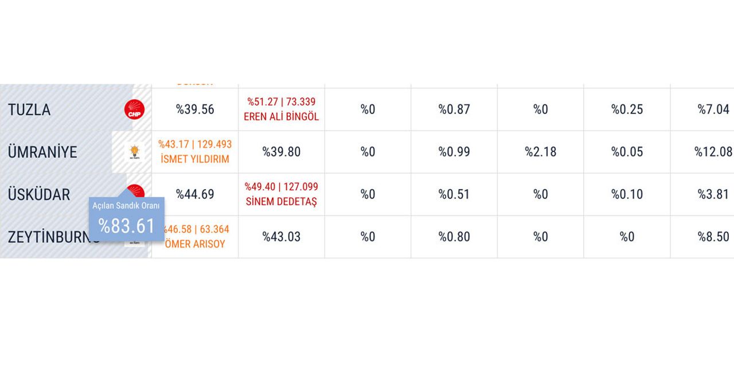The image size is (734, 384).
Task: Select the CHP logo in Üsküdar row
Action: coord(135,191)
